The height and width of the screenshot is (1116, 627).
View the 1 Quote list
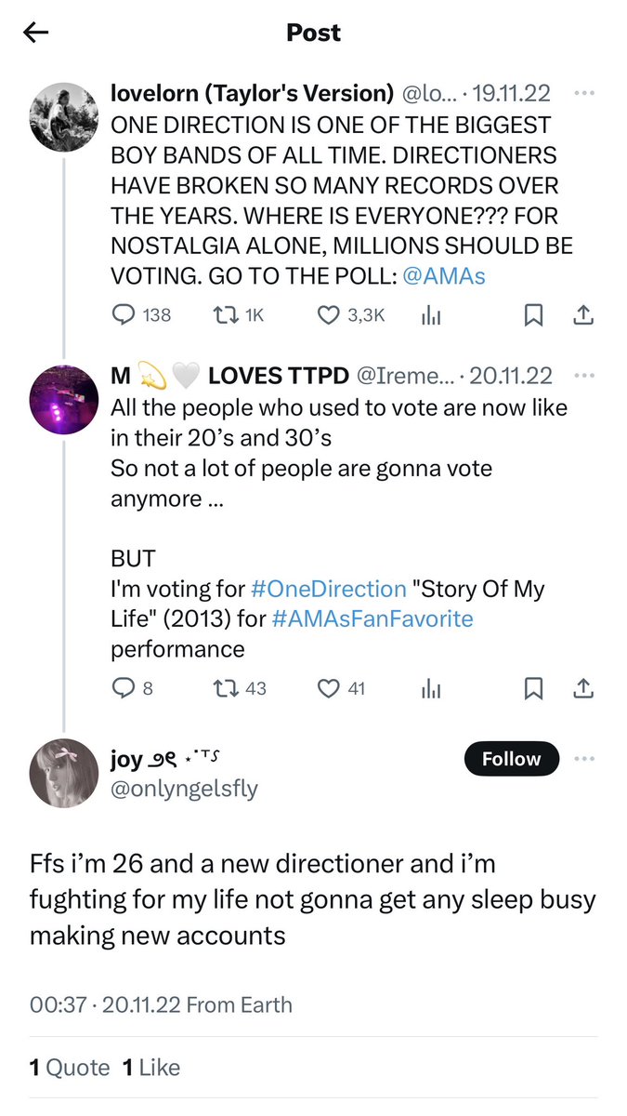(x=70, y=1068)
